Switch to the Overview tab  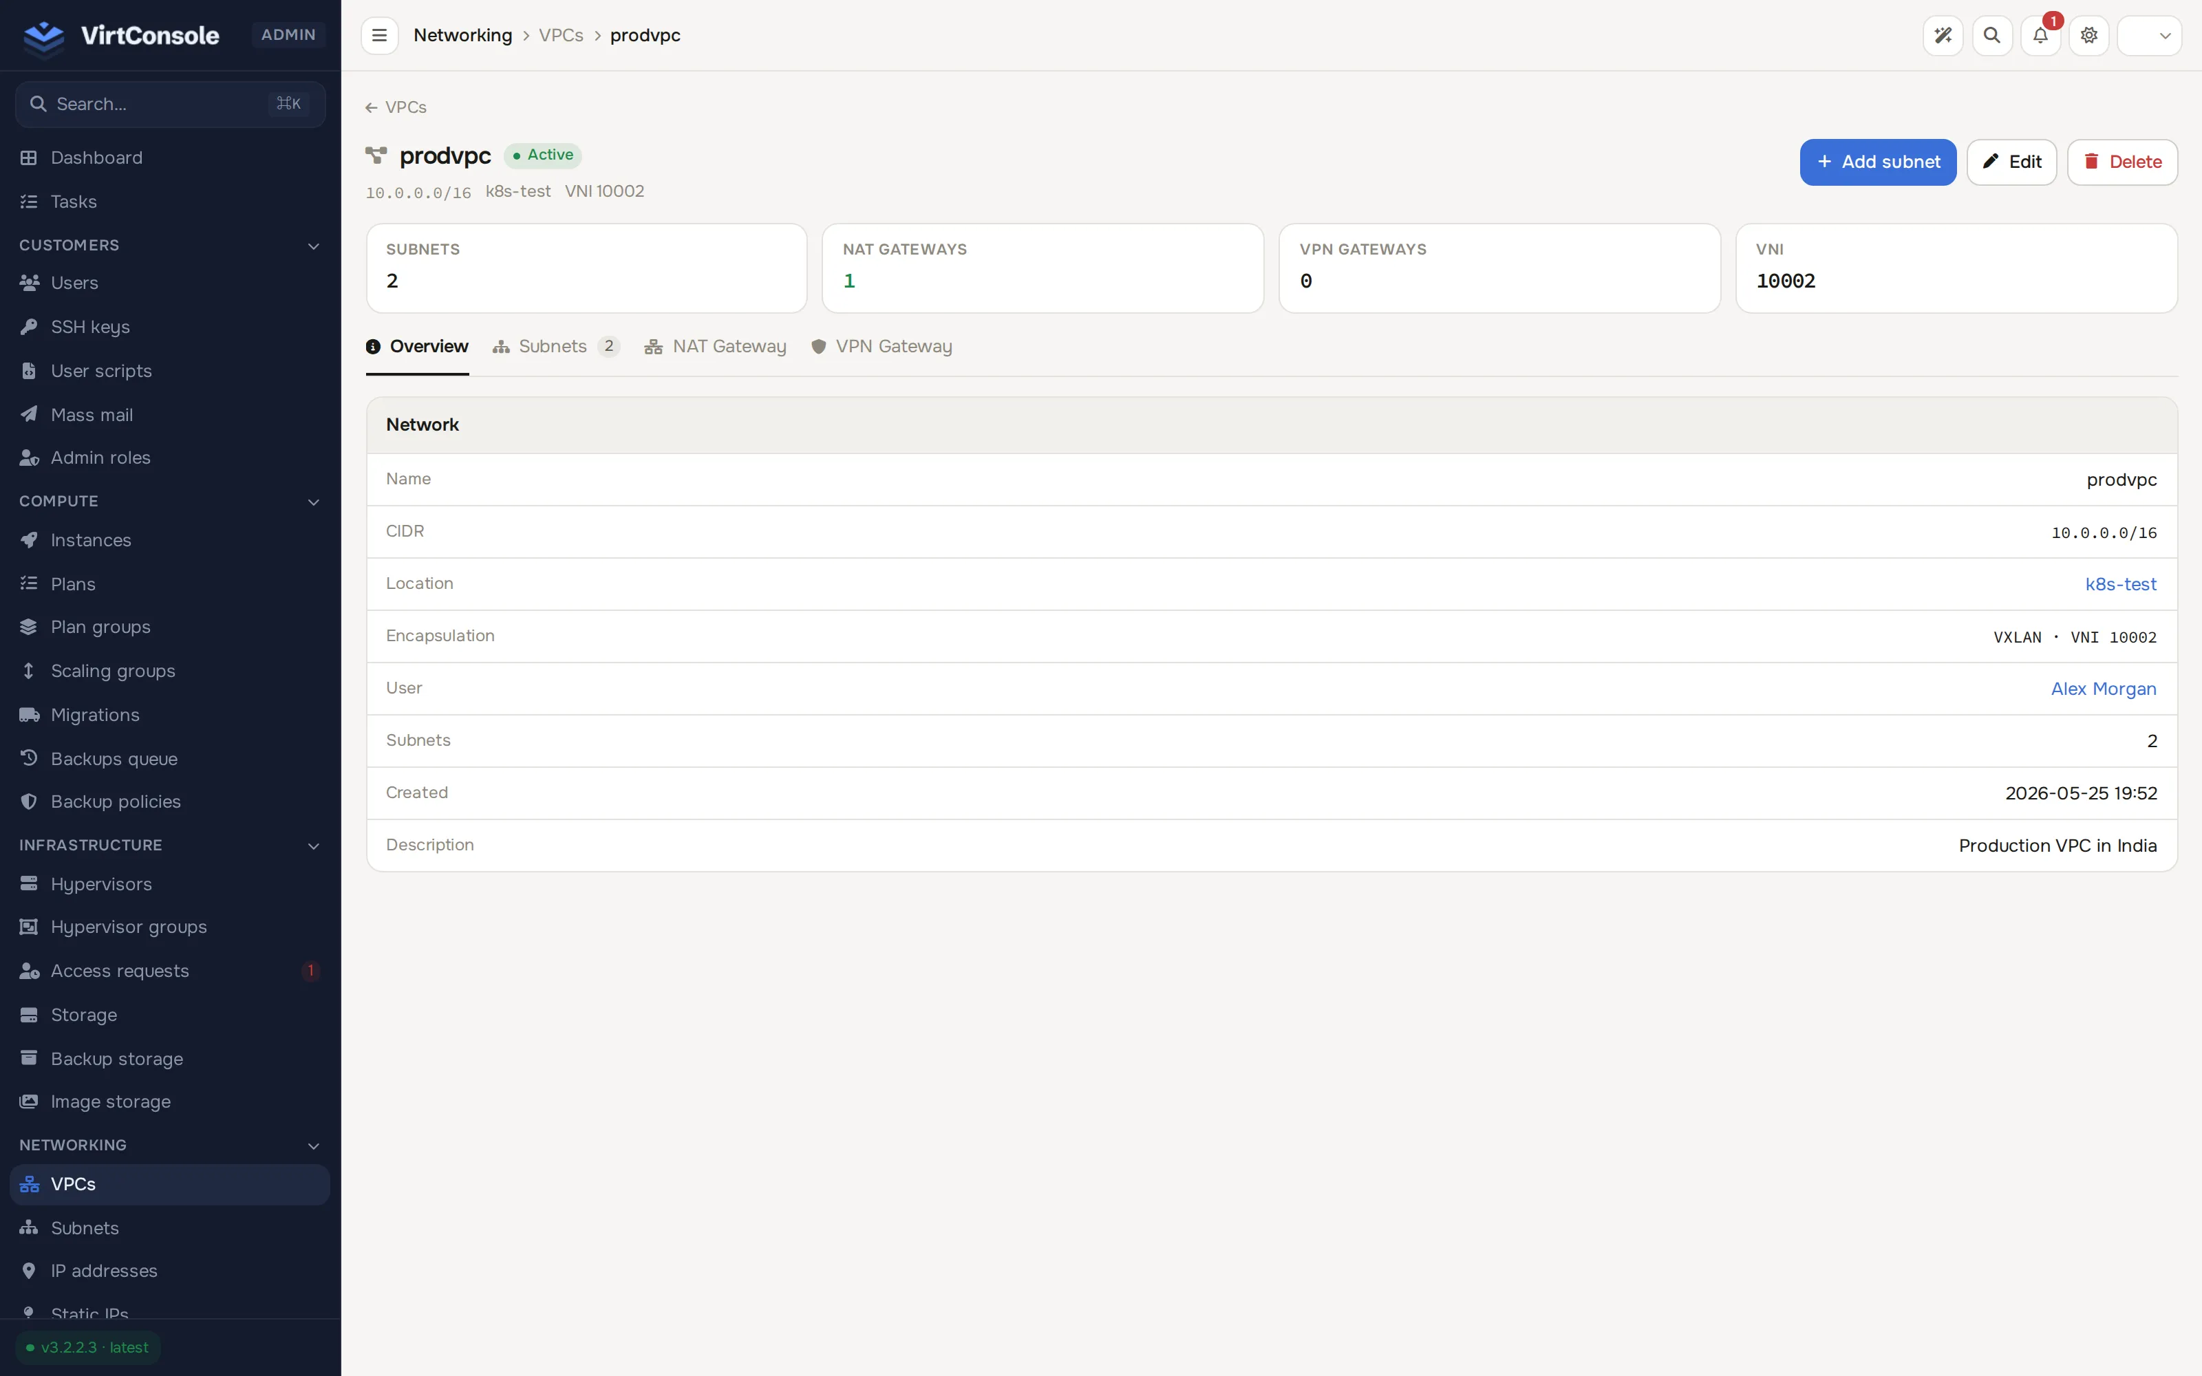(417, 347)
